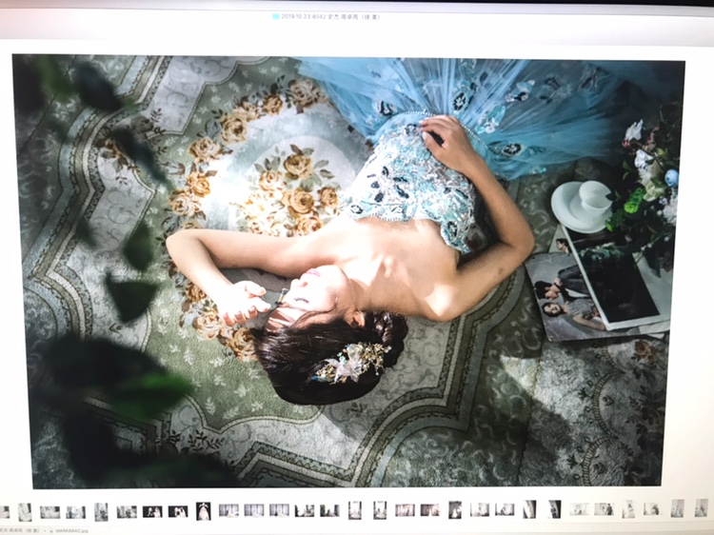Open the fourth filmstrip thumbnail from left

pos(75,512)
